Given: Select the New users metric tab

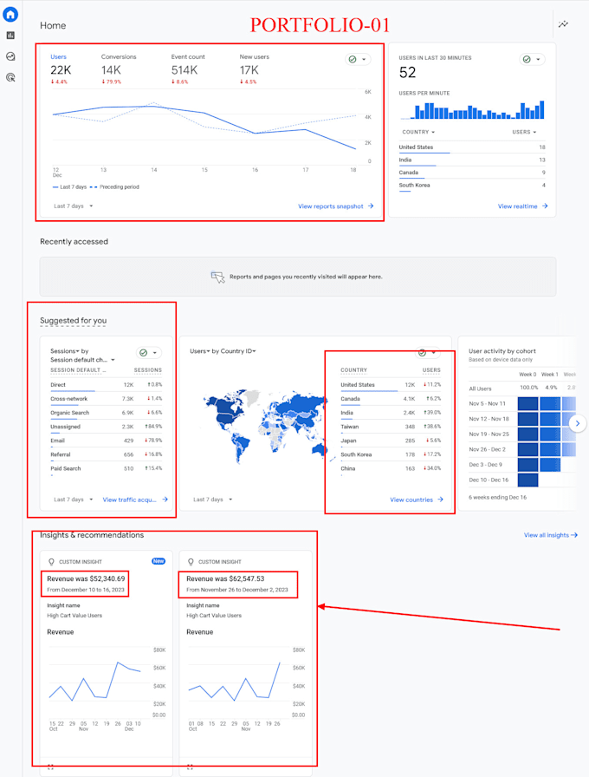Looking at the screenshot, I should pos(254,69).
